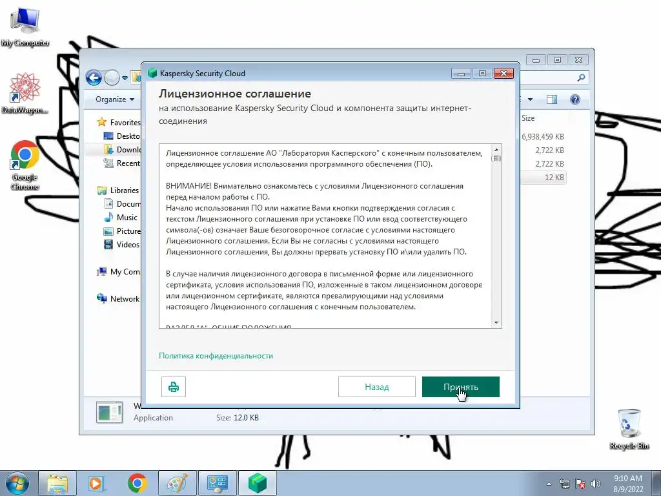The height and width of the screenshot is (496, 661).
Task: Click the Kaspersky Security Cloud title icon
Action: 152,74
